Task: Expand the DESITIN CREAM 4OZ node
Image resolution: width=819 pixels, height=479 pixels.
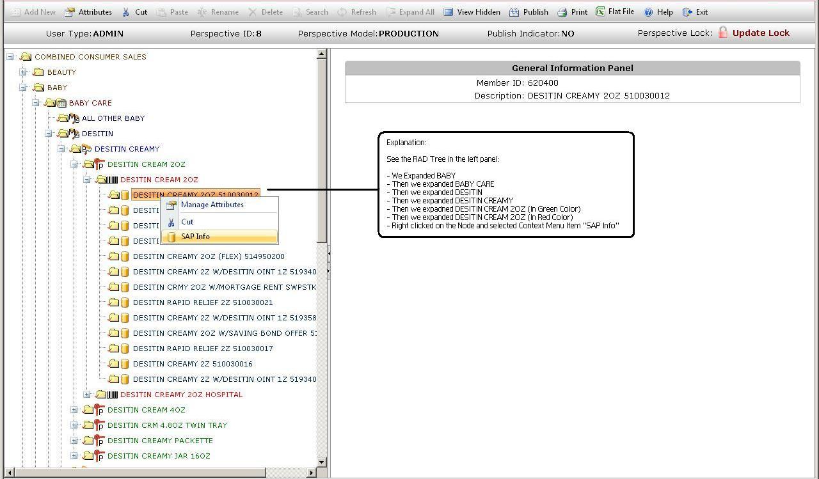Action: point(74,410)
